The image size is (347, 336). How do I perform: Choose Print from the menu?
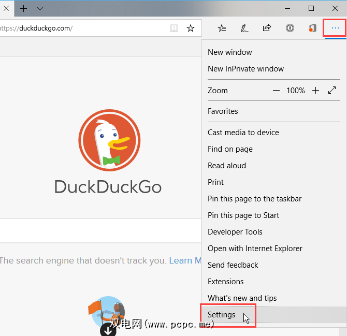273,182
